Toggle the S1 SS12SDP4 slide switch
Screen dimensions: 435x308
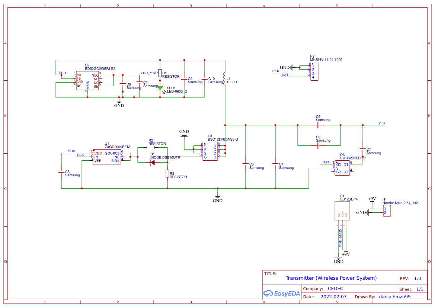tap(342, 211)
